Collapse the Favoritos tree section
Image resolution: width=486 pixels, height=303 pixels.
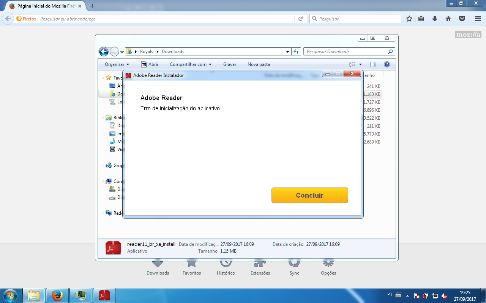[x=103, y=78]
